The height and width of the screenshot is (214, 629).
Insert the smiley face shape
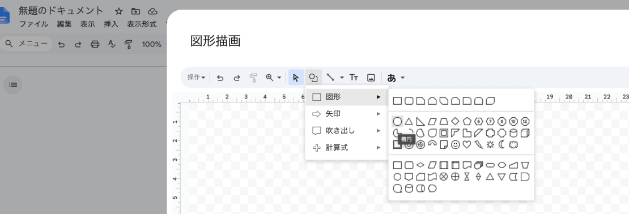[455, 145]
